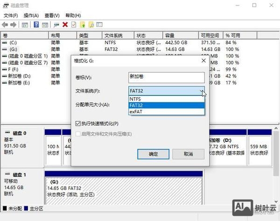Open the 操作(A) menu
Image resolution: width=280 pixels, height=221 pixels.
pyautogui.click(x=31, y=15)
